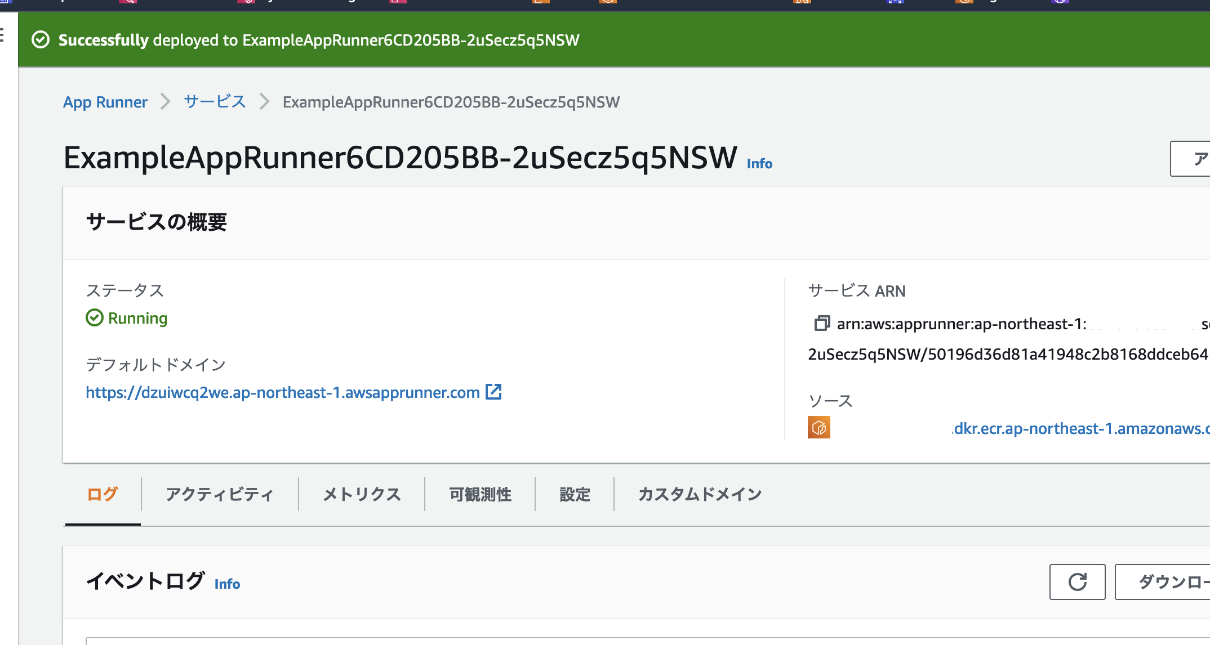Open the awsapprunner.com default domain URL
Viewport: 1210px width, 645px height.
point(282,393)
